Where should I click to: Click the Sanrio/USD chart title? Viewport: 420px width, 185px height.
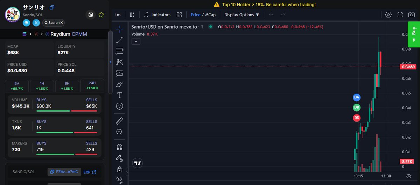pos(167,27)
